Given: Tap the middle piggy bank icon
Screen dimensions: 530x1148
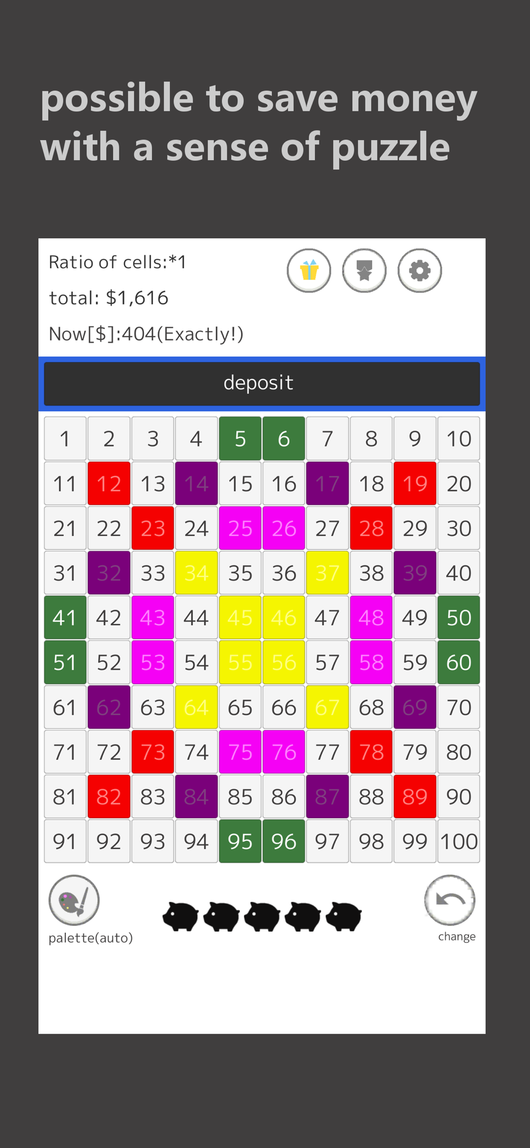Looking at the screenshot, I should pyautogui.click(x=262, y=916).
